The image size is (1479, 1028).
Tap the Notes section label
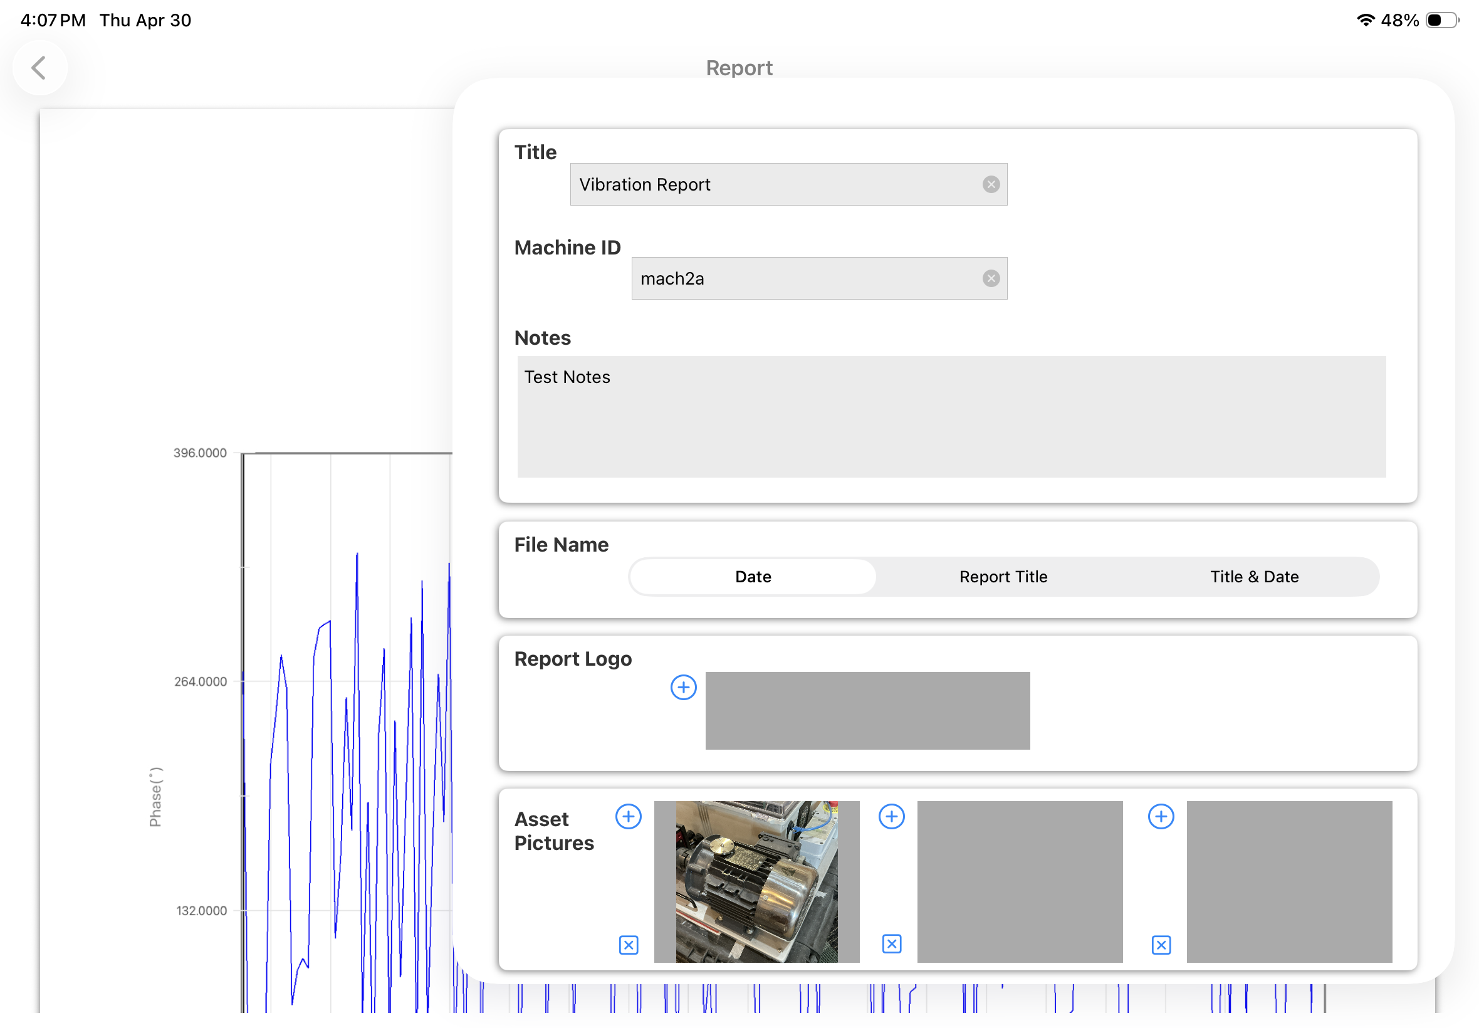542,337
